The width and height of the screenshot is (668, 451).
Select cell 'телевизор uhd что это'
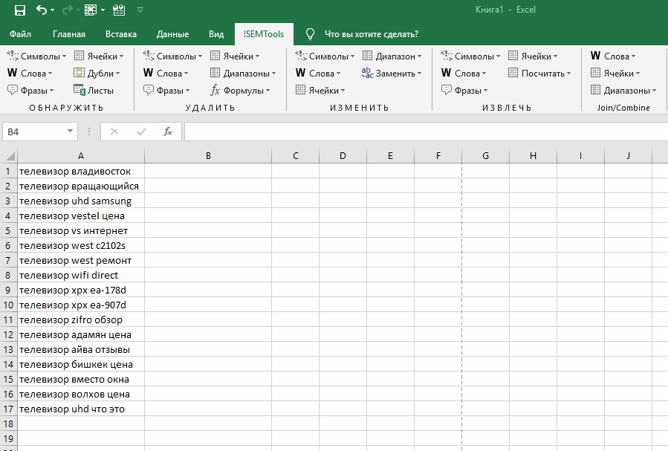click(x=81, y=409)
